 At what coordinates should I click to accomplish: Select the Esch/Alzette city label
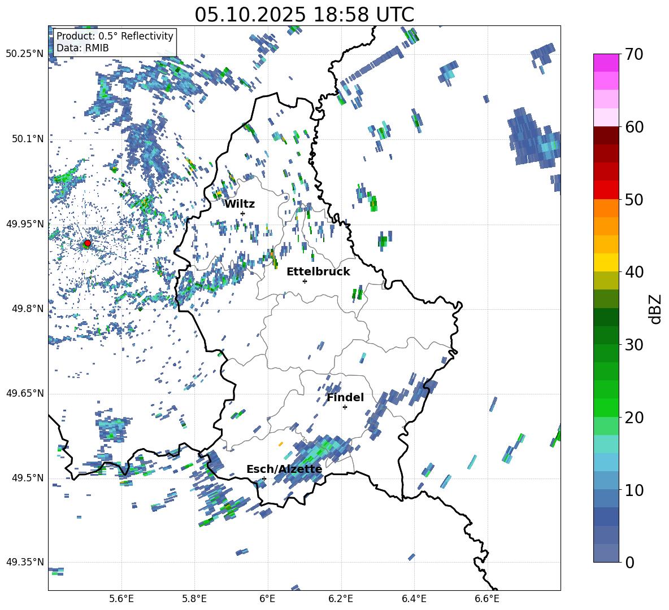[x=284, y=469]
